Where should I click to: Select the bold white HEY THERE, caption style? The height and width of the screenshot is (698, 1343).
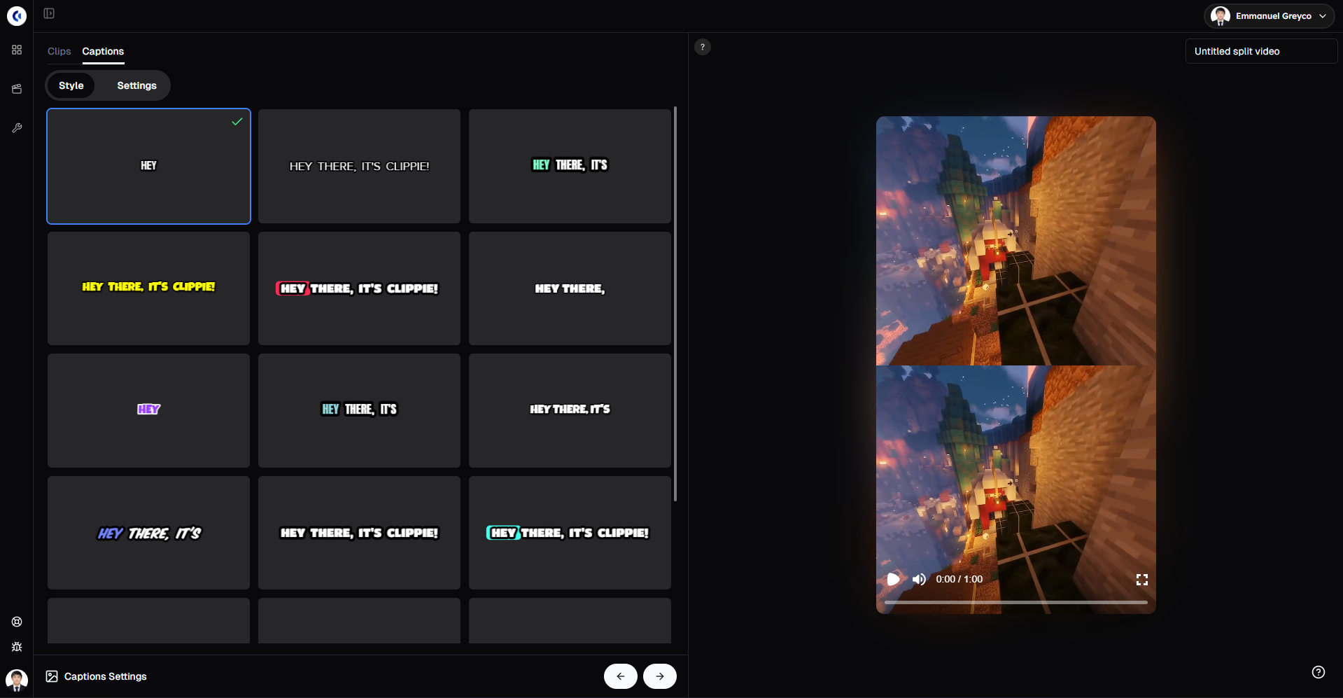click(570, 288)
